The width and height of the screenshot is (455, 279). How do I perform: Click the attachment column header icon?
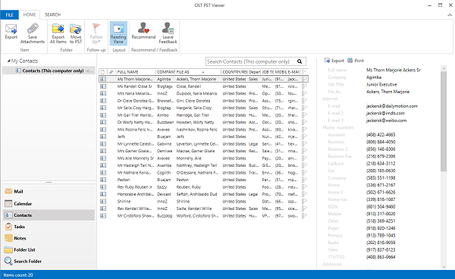111,72
